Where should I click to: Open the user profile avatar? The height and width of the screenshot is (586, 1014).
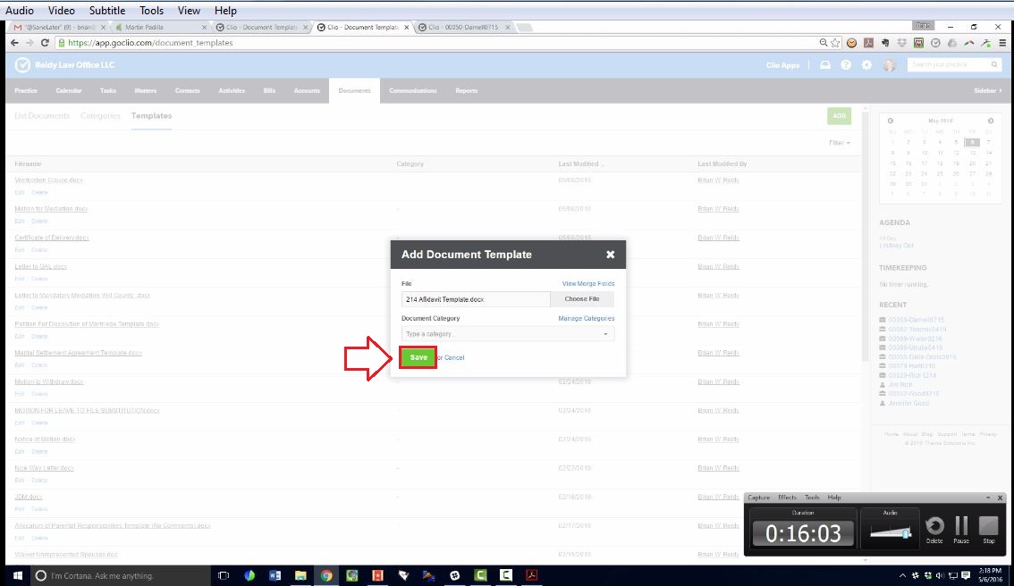pyautogui.click(x=890, y=65)
